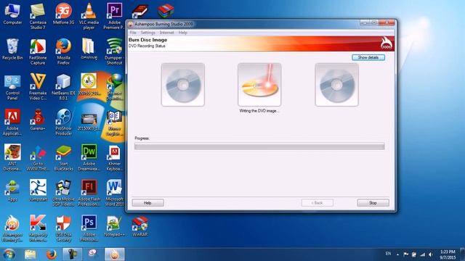This screenshot has height=261, width=465.
Task: Click the network signal tray icon
Action: pyautogui.click(x=422, y=254)
